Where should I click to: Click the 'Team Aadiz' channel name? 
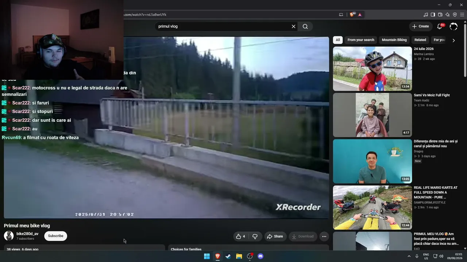point(422,100)
